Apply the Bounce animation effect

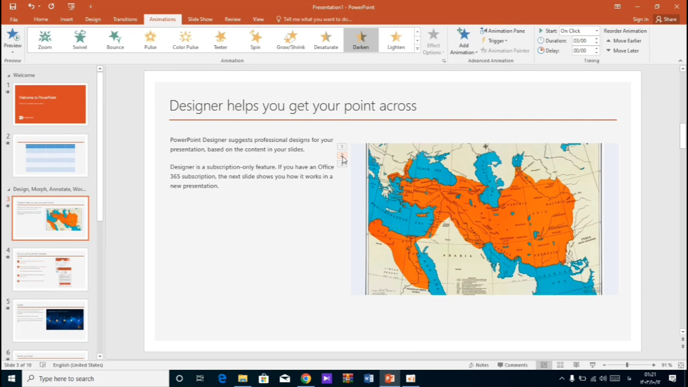115,40
